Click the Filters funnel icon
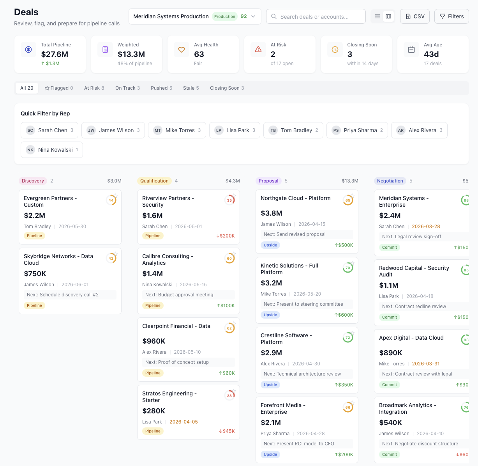The image size is (478, 466). 443,16
